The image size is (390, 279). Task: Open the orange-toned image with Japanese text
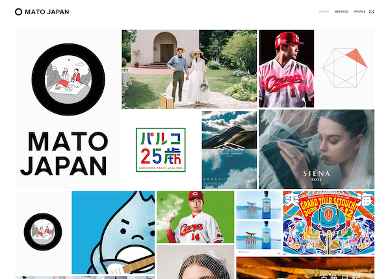click(305, 268)
